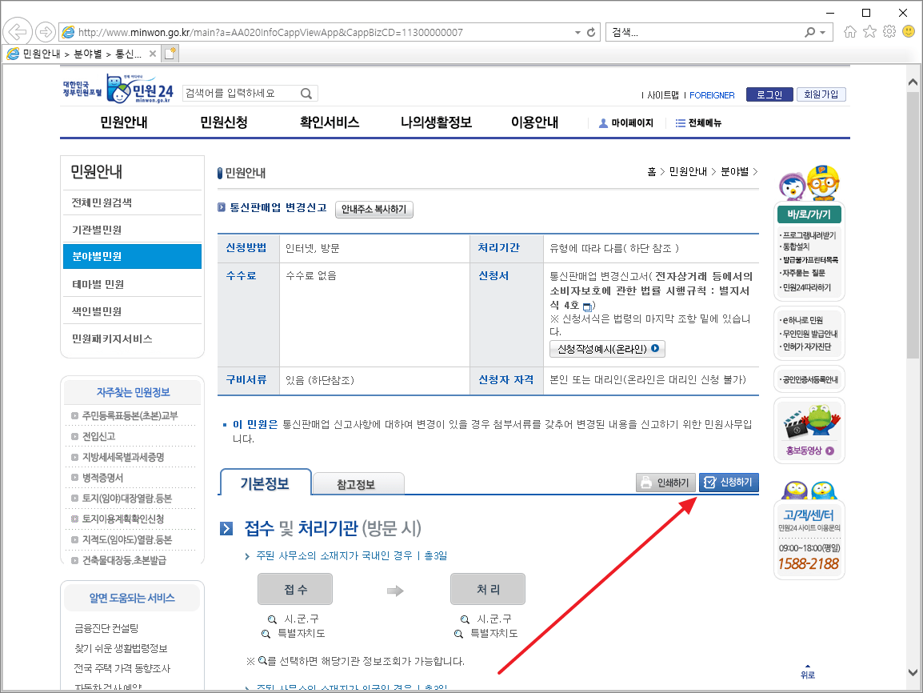Open the 민원안내 main menu
This screenshot has width=923, height=693.
pos(124,122)
